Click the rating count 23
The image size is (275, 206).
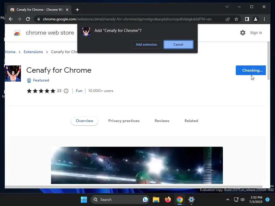pos(59,91)
